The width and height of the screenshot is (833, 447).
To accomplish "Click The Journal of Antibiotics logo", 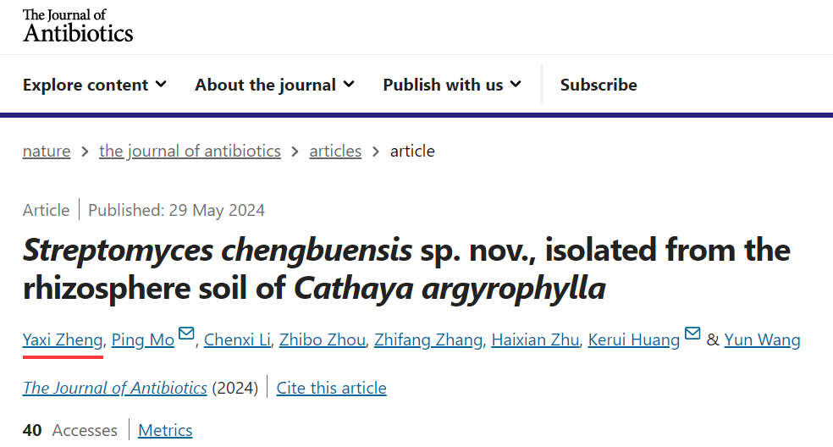I will point(78,25).
